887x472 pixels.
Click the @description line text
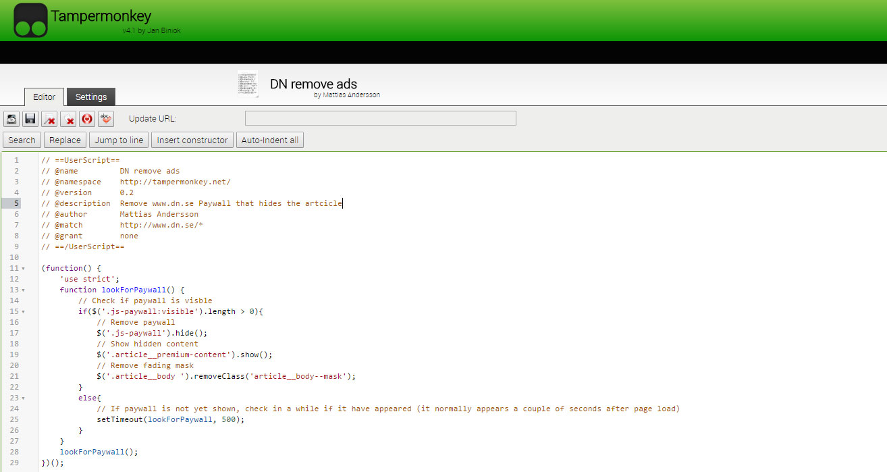pyautogui.click(x=192, y=203)
